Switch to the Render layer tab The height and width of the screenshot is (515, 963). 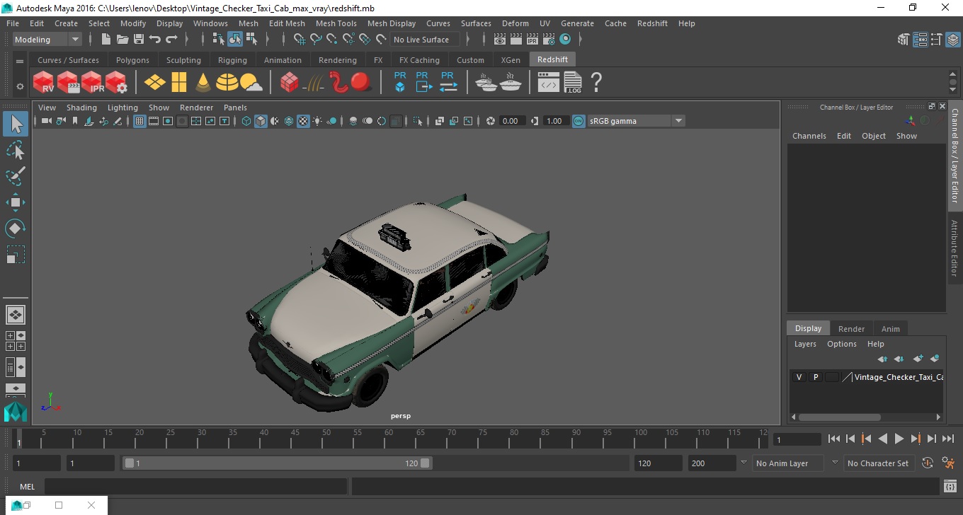pos(851,329)
